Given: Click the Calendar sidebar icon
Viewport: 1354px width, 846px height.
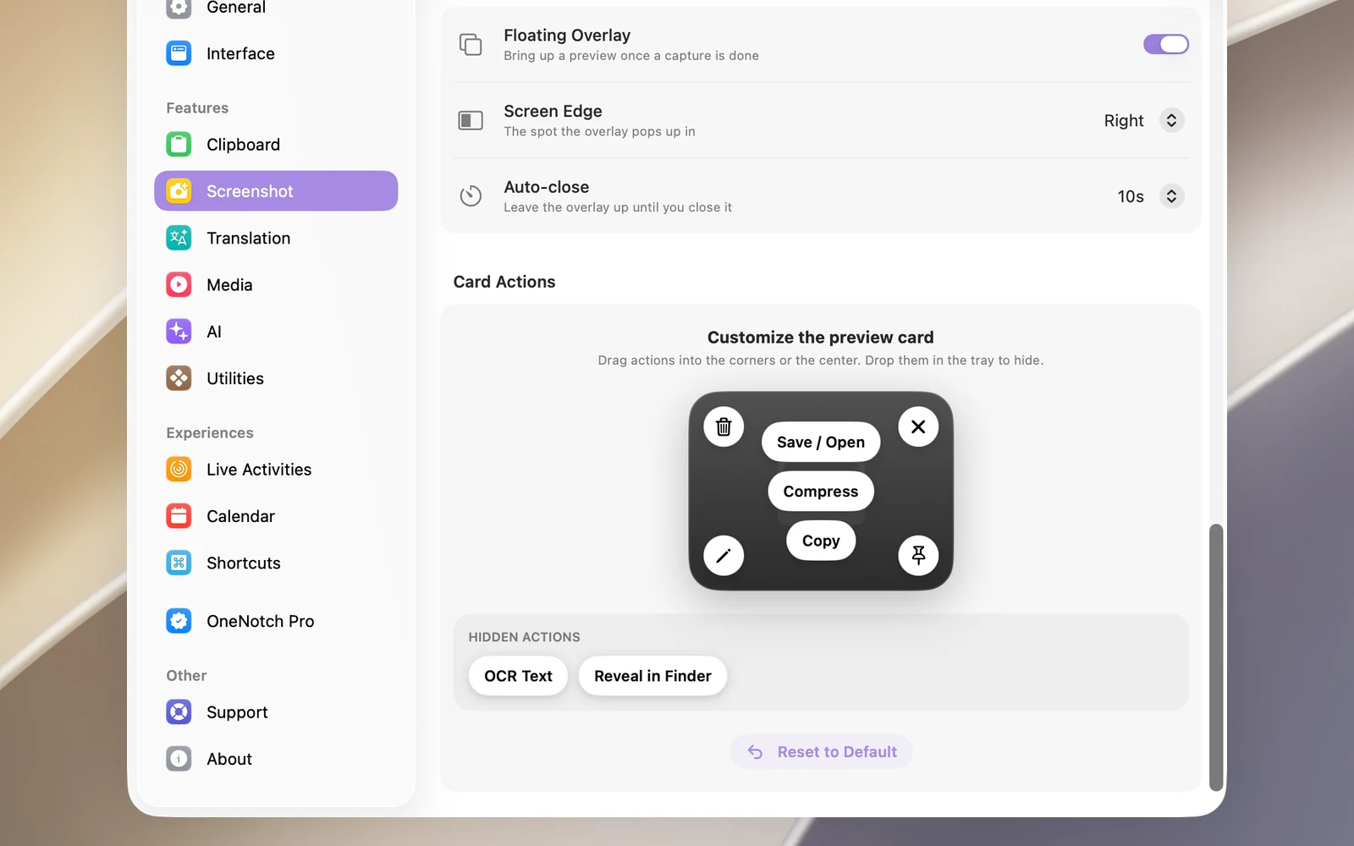Looking at the screenshot, I should pyautogui.click(x=179, y=516).
